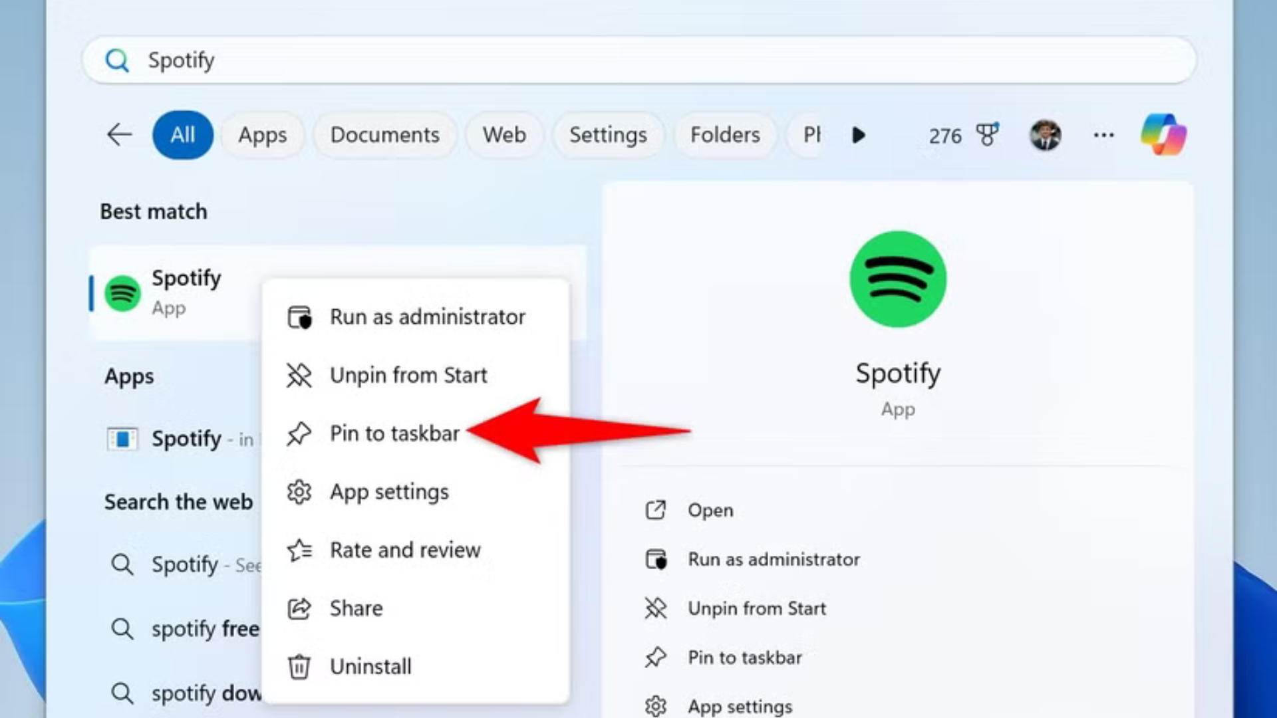Show more filters with the play arrow
The width and height of the screenshot is (1277, 718).
[859, 136]
